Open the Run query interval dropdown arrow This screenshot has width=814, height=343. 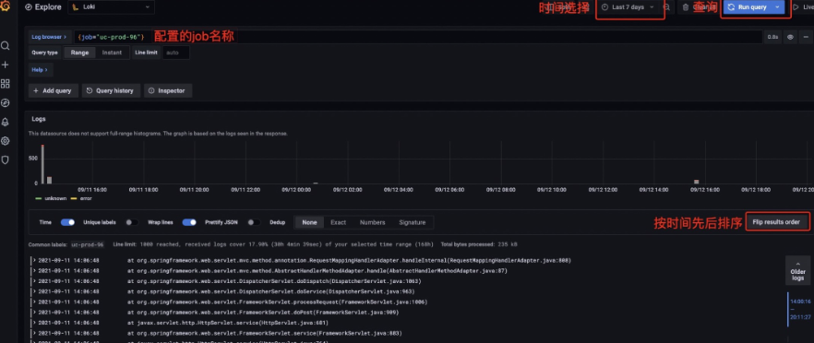click(777, 7)
